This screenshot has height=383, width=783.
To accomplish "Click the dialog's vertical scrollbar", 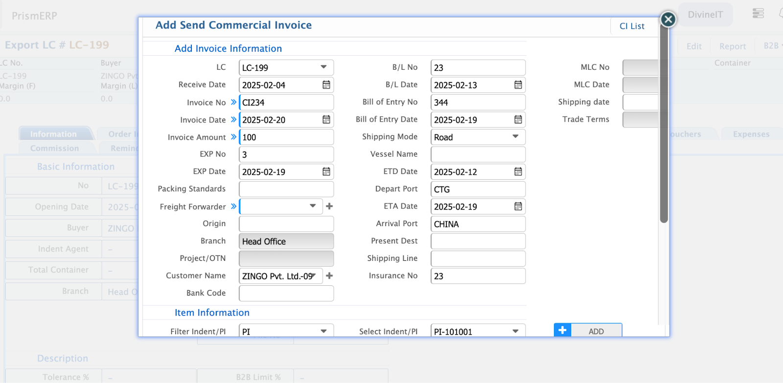I will [664, 123].
